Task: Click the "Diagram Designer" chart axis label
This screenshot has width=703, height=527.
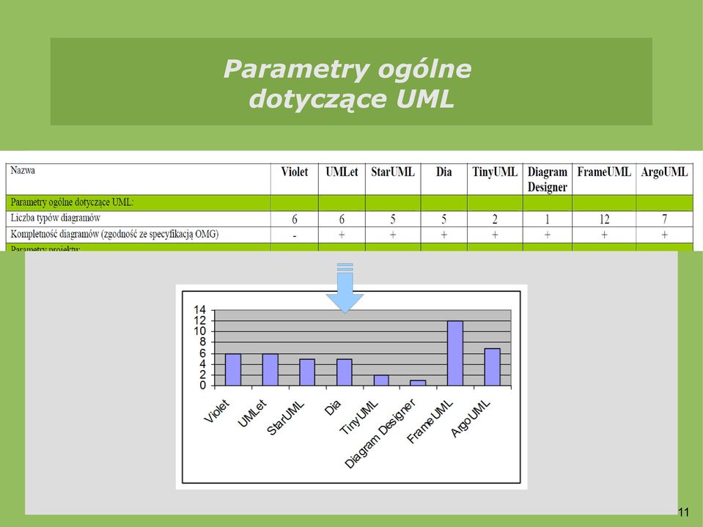Action: (380, 434)
